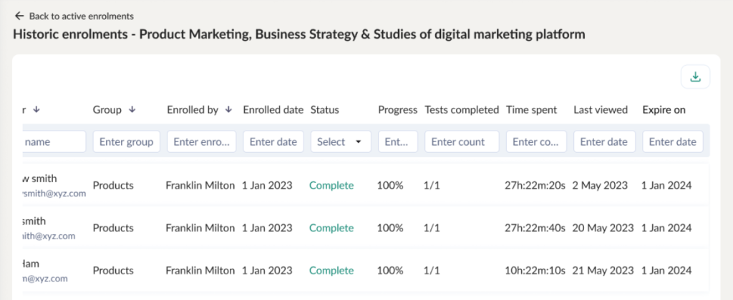Click the Progress filter input box
733x300 pixels.
pos(397,141)
